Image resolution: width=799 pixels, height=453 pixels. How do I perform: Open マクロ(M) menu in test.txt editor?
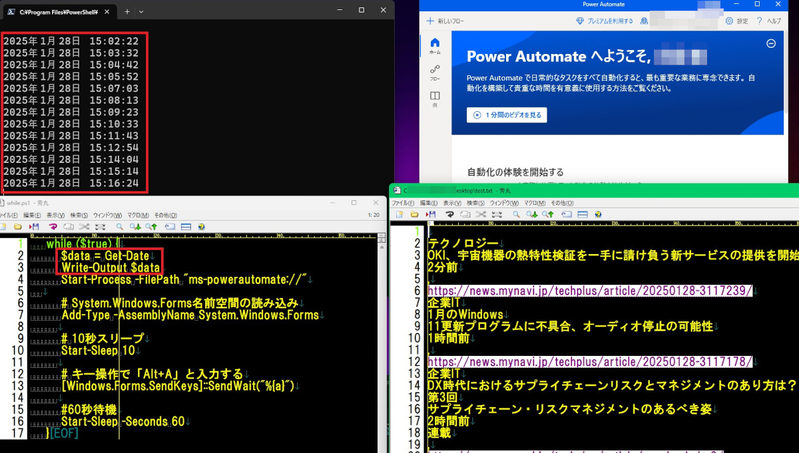(x=535, y=203)
